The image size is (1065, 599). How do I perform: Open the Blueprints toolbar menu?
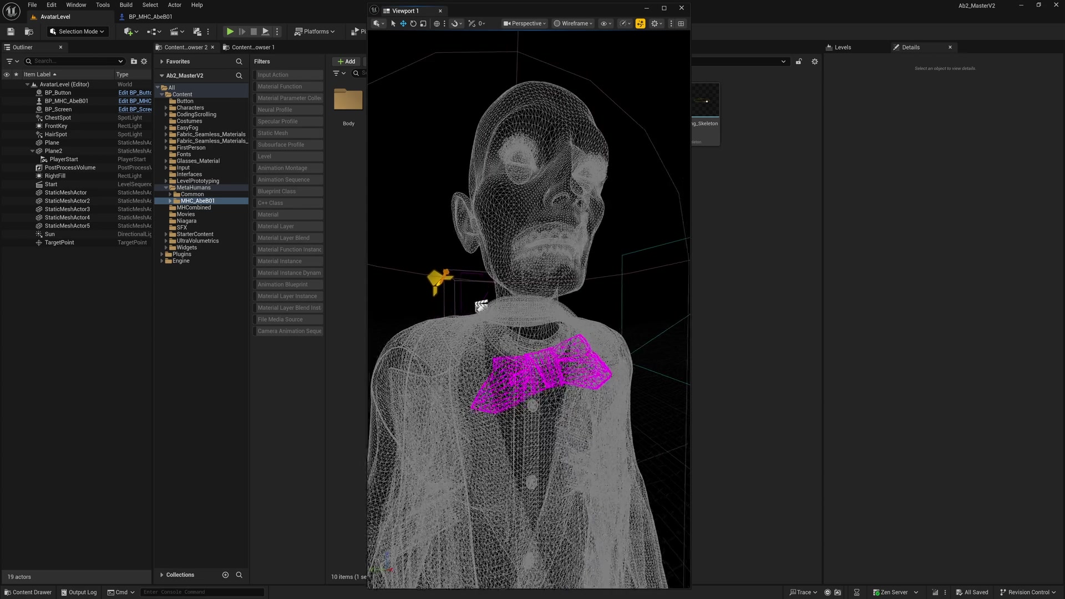tap(154, 32)
